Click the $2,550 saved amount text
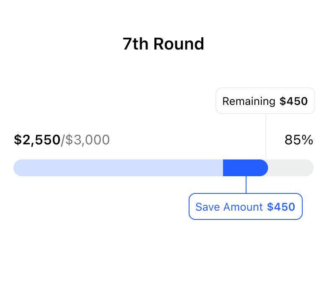Image resolution: width=327 pixels, height=287 pixels. [x=37, y=140]
